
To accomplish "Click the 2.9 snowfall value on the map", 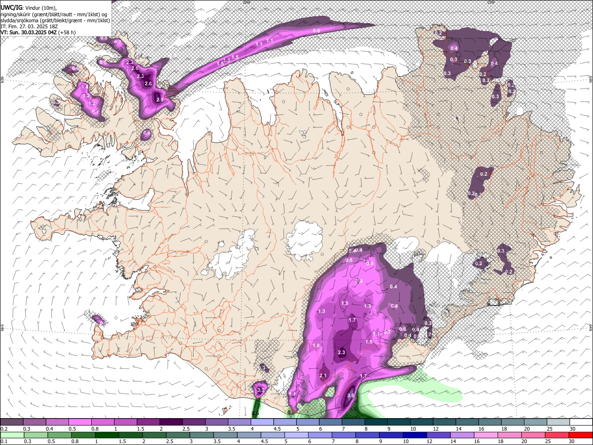I will [160, 100].
